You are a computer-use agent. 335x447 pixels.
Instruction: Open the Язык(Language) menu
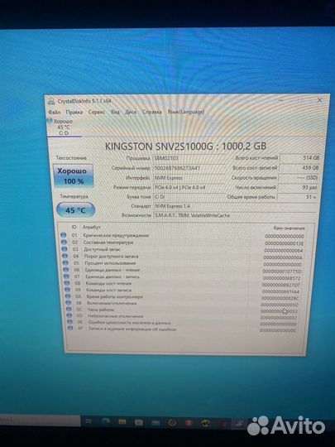186,112
